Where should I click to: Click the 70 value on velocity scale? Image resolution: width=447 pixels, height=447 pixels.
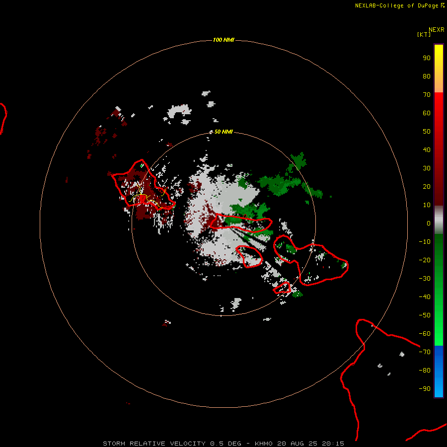click(427, 95)
